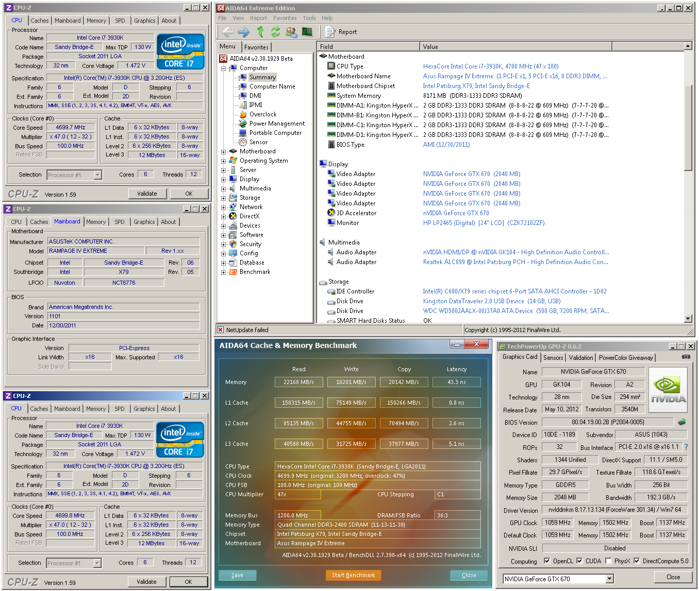Open Processor selection dropdown in bottom CPU-Z
The image size is (699, 591).
pos(97,563)
